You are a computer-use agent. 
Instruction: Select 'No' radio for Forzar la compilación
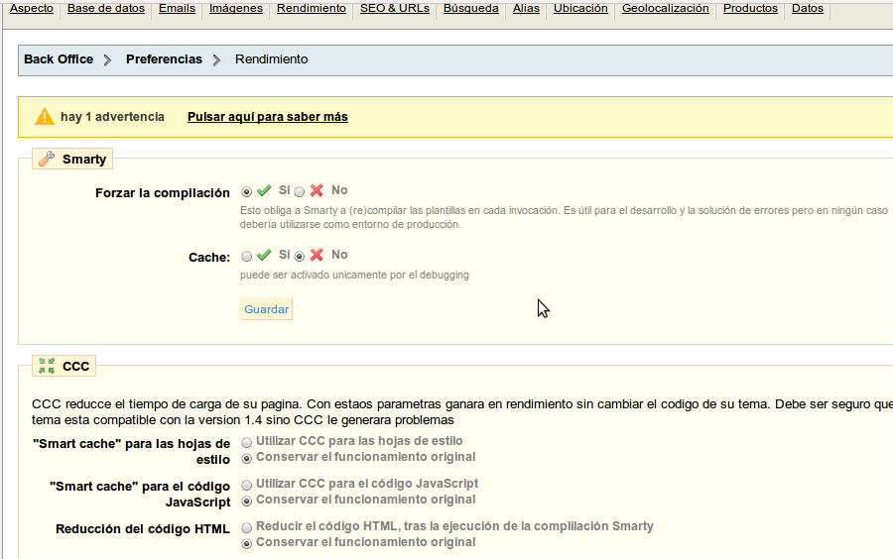300,192
